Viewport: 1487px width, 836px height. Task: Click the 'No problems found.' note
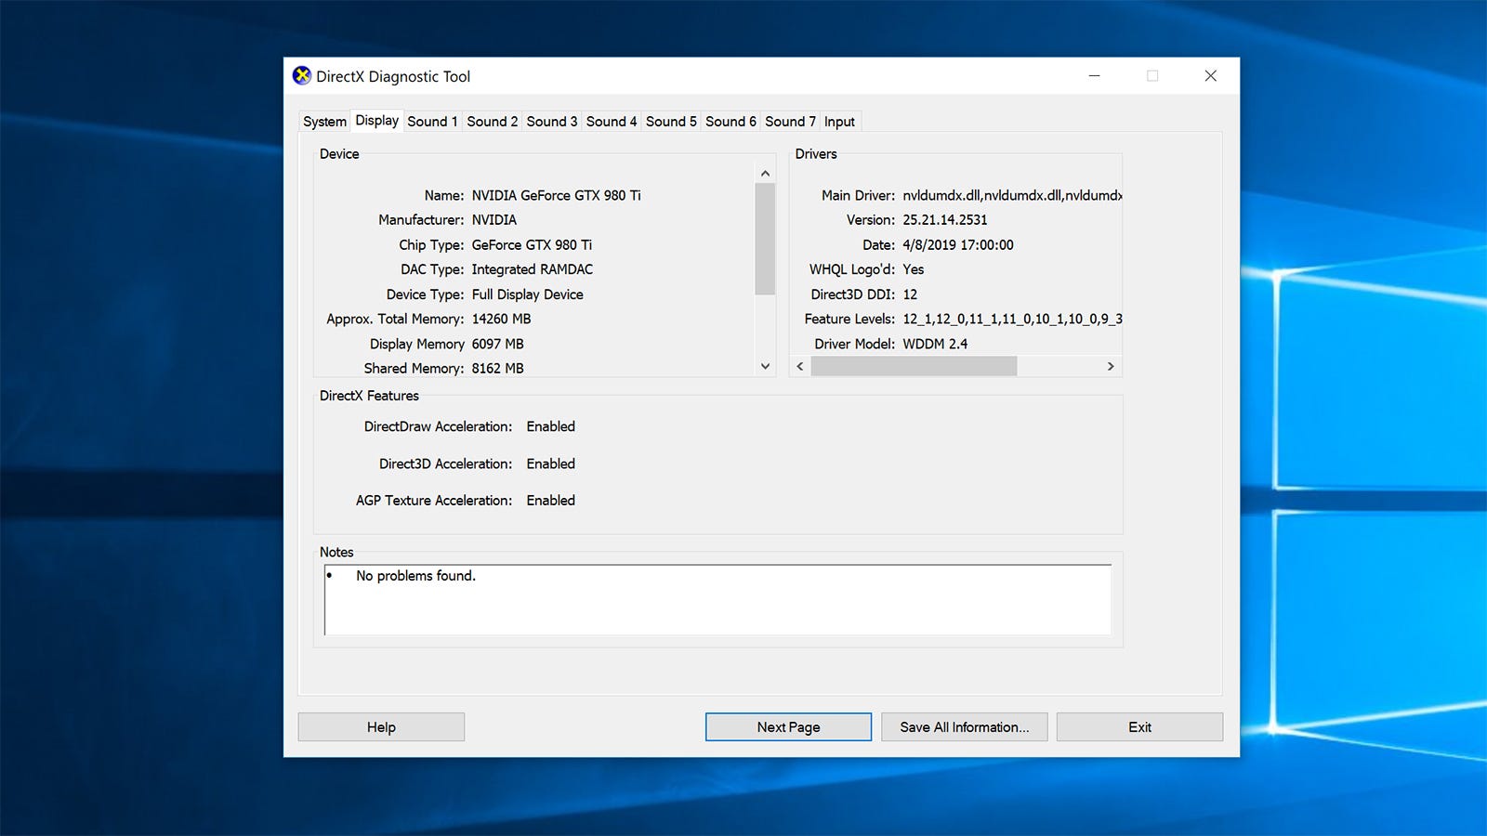(x=415, y=576)
